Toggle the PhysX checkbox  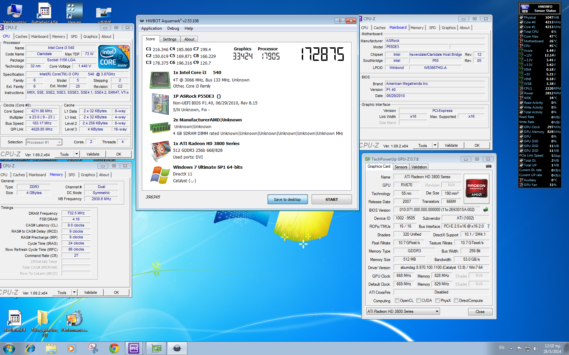click(x=438, y=301)
